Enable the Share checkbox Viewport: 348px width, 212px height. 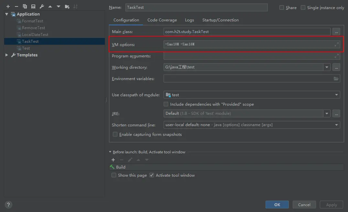pyautogui.click(x=282, y=7)
